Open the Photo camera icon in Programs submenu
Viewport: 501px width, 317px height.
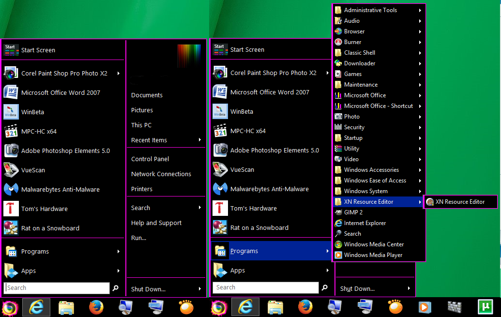338,117
